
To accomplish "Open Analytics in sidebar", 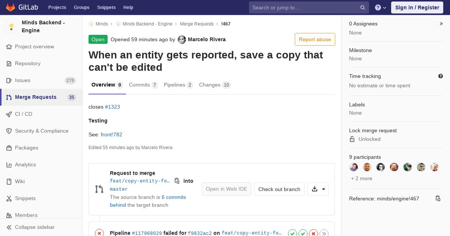I will click(x=25, y=164).
